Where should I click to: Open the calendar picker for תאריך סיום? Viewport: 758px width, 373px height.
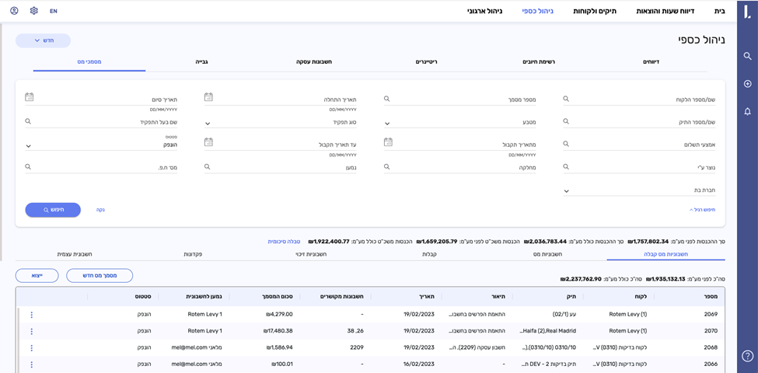(30, 98)
